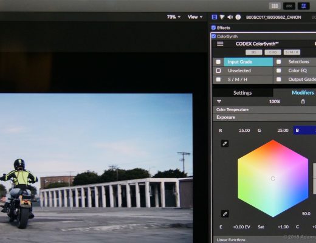The height and width of the screenshot is (243, 316).
Task: Click the small S/M/H button under ColorSynth title
Action: (x=292, y=52)
